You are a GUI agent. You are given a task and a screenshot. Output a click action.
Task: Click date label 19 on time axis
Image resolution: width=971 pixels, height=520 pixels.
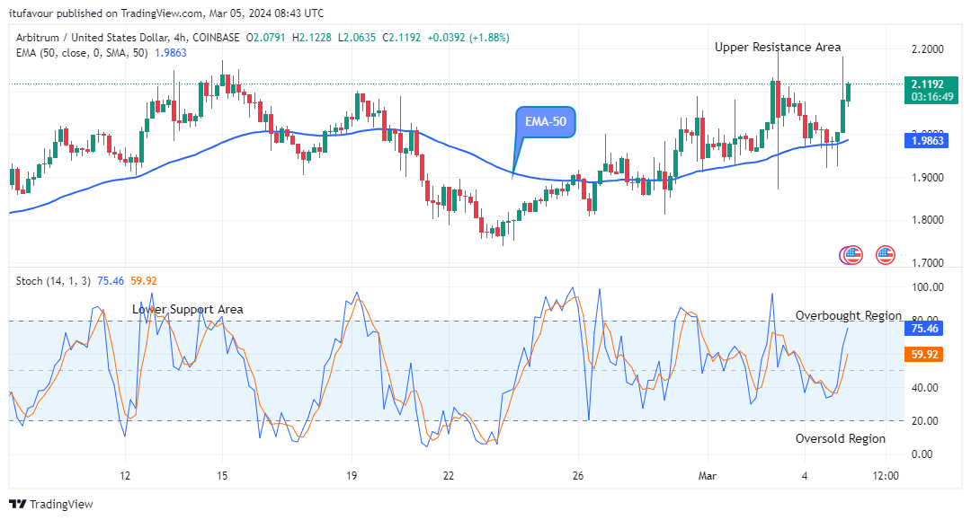(352, 476)
